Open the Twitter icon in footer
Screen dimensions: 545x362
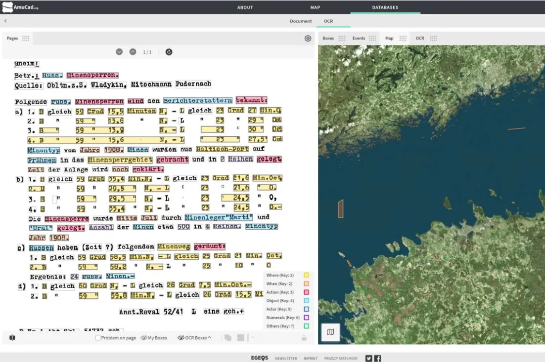pyautogui.click(x=368, y=359)
